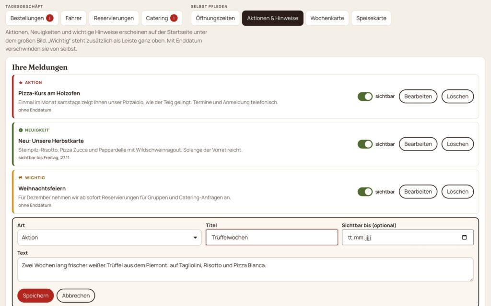Screen dimensions: 491x306
Task: Edit the Neu: Unsere Herbstkarte message
Action: (418, 144)
